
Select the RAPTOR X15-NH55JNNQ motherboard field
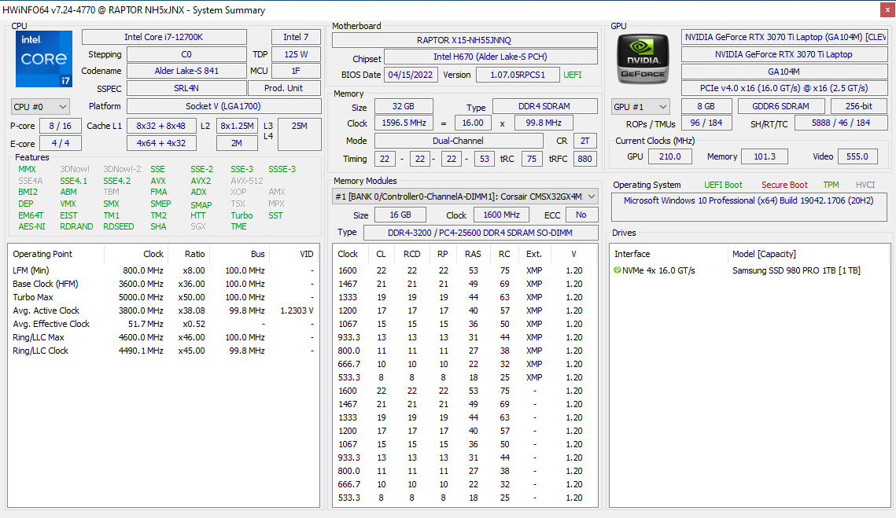465,40
